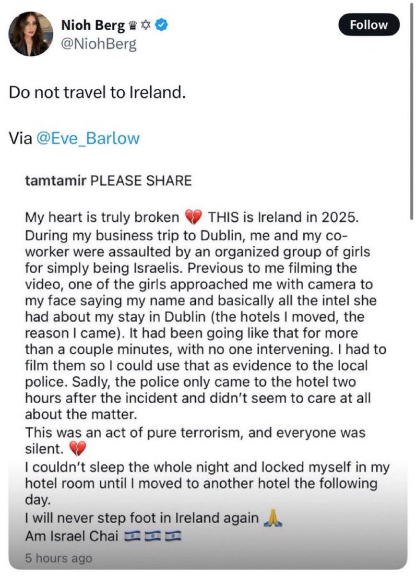416x576 pixels.
Task: Click the "Do not travel to Ireland." text
Action: click(97, 92)
